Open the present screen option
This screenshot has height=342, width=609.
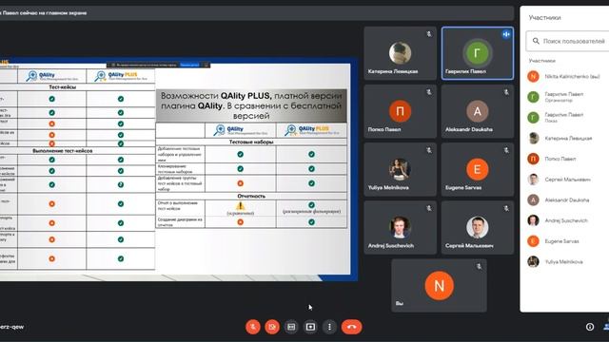click(310, 327)
